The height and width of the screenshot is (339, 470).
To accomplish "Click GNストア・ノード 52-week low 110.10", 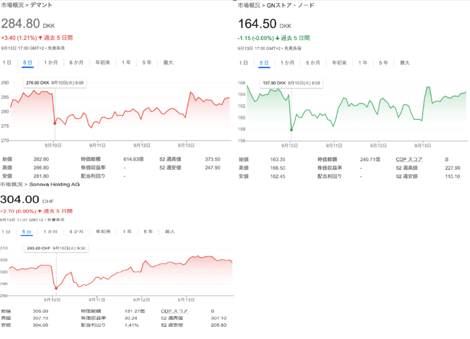I will (453, 176).
